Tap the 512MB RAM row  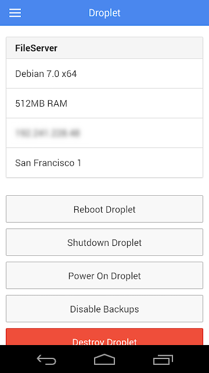(x=105, y=103)
